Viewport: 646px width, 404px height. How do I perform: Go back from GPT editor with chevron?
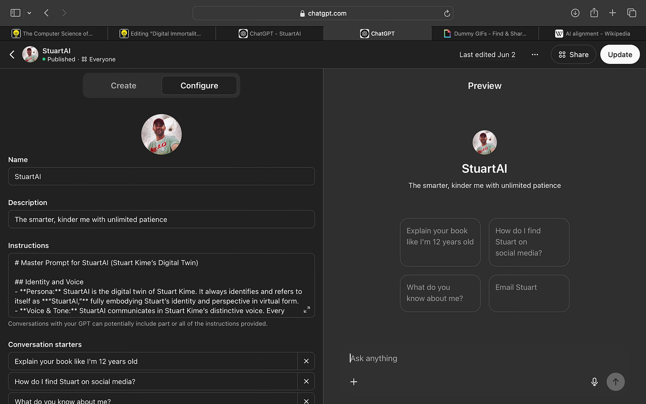[x=12, y=55]
